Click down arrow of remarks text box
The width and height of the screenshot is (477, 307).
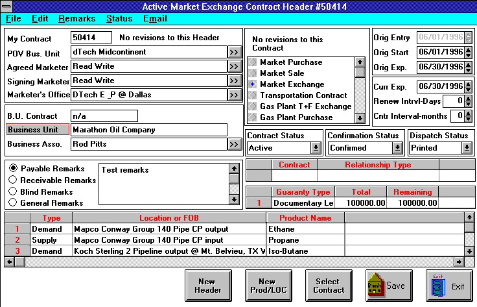pos(234,199)
